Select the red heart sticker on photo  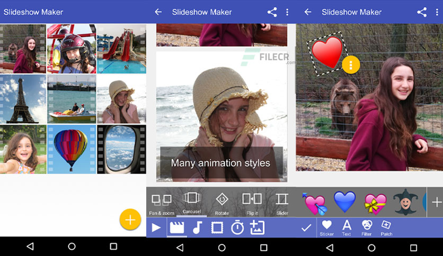click(x=327, y=52)
